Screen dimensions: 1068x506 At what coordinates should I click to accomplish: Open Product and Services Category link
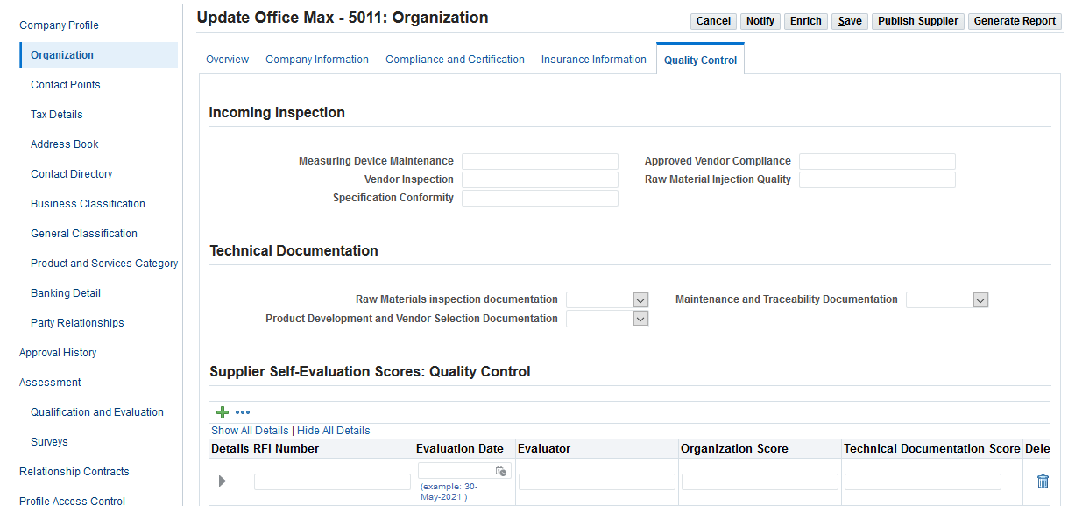pyautogui.click(x=104, y=264)
